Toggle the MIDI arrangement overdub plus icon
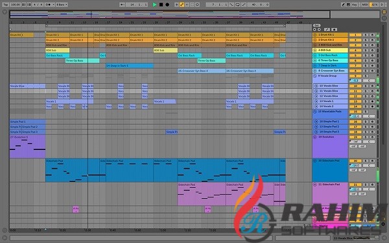 (x=176, y=5)
